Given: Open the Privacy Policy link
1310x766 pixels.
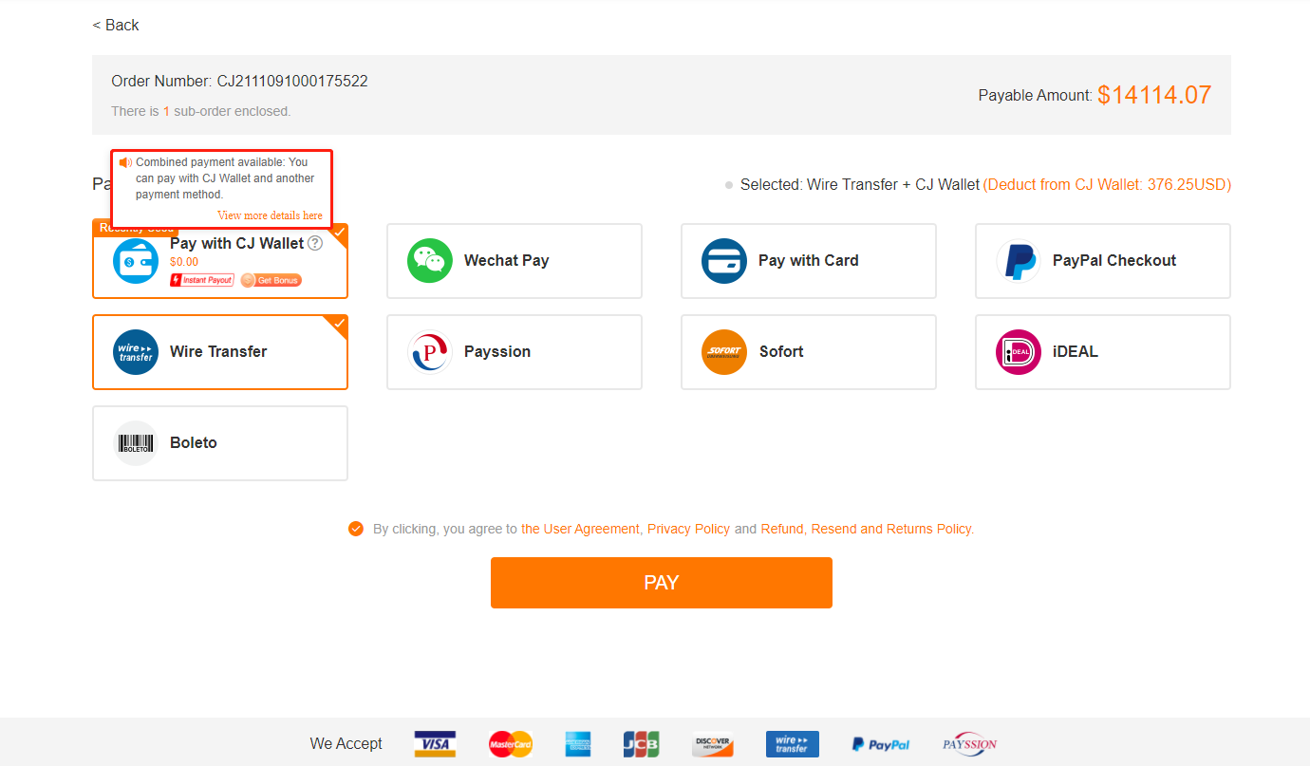Looking at the screenshot, I should pos(688,529).
